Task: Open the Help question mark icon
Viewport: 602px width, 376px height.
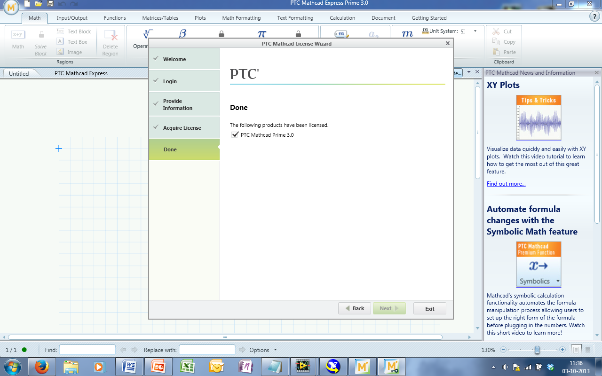Action: tap(594, 16)
